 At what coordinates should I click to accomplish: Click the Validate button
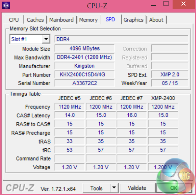coord(137,188)
